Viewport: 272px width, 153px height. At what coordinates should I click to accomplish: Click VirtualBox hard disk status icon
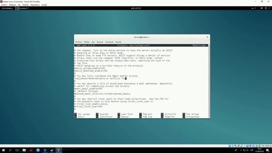pyautogui.click(x=229, y=146)
